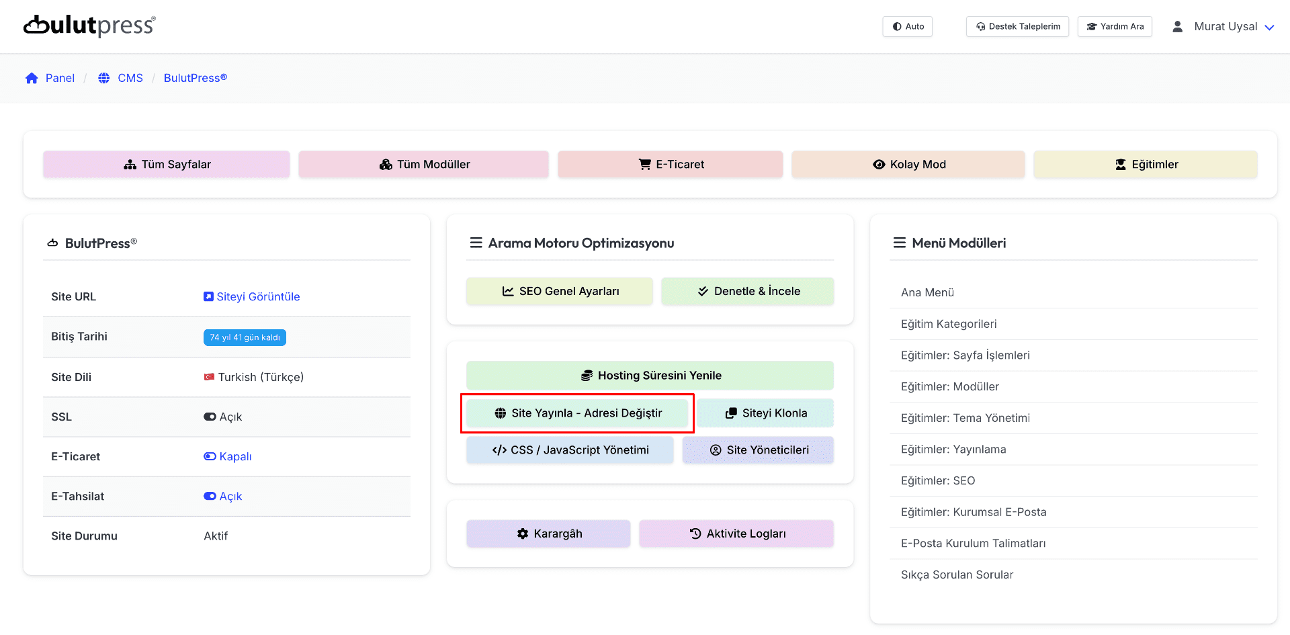Image resolution: width=1290 pixels, height=635 pixels.
Task: Toggle the E-Ticaret Kapalı switch
Action: click(x=210, y=457)
